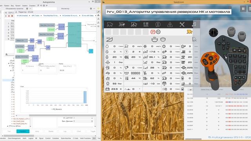Turn the black rotary ignition knob

pos(213,32)
